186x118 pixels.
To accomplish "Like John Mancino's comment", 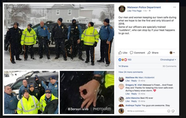I will (127, 101).
